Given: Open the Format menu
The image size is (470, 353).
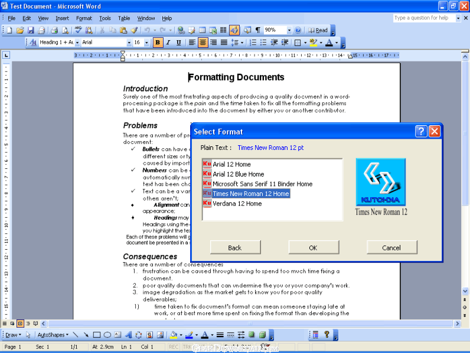Looking at the screenshot, I should coord(84,18).
